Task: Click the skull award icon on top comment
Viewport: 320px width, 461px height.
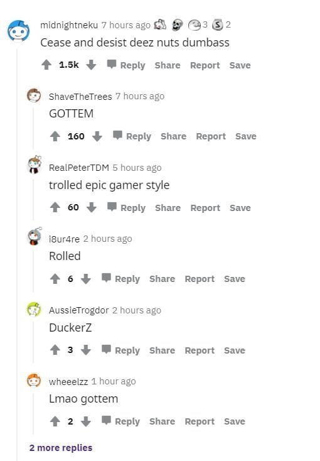Action: pyautogui.click(x=177, y=25)
